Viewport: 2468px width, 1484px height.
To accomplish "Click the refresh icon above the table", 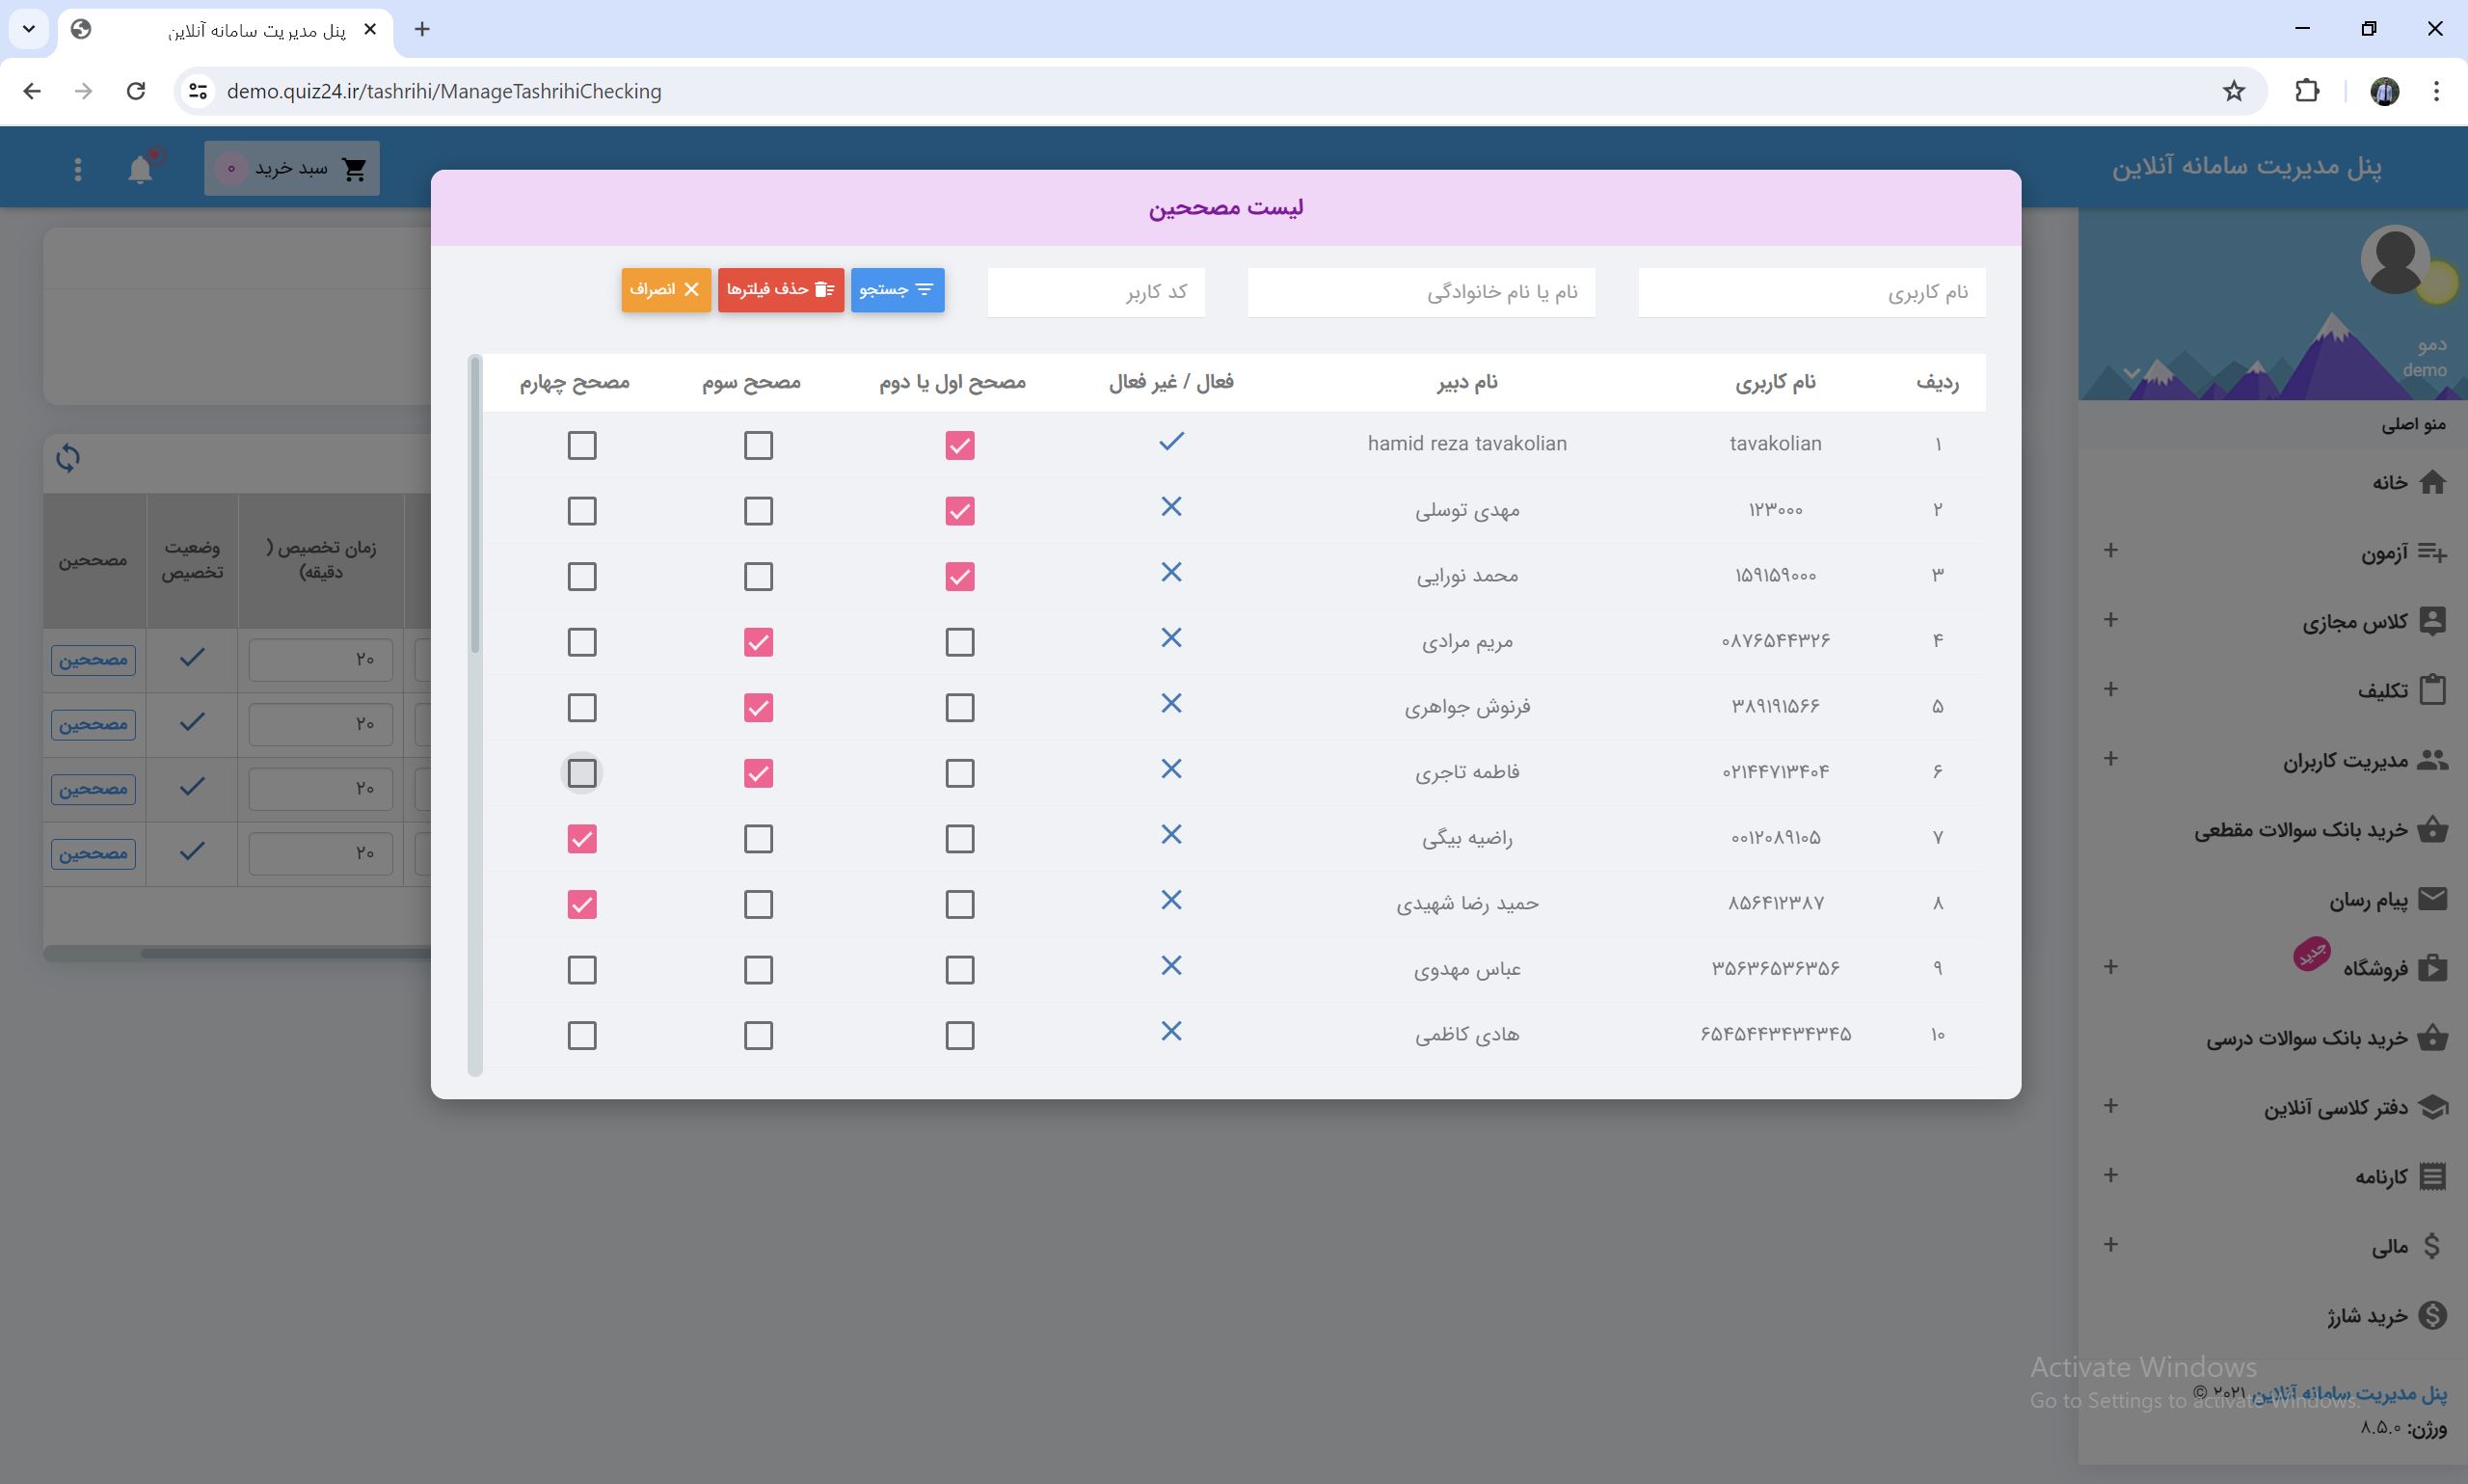I will (68, 458).
